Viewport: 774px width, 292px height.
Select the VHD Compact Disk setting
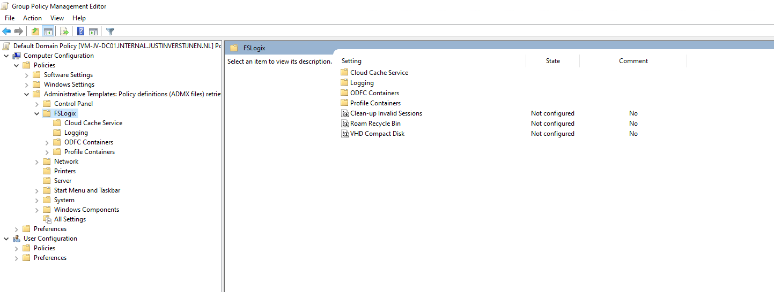click(378, 134)
